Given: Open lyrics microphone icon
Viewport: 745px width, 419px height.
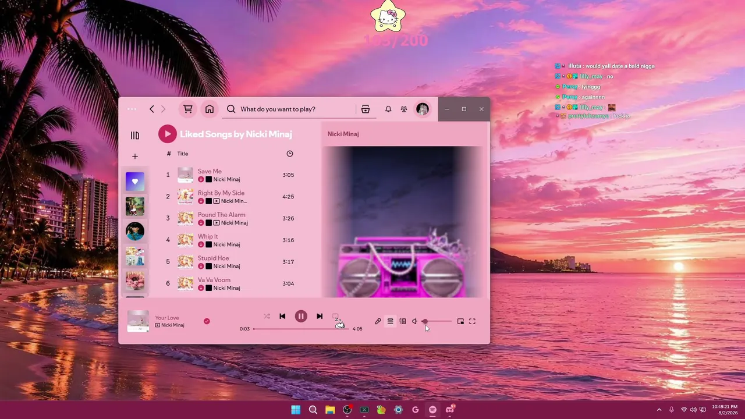Looking at the screenshot, I should [378, 321].
